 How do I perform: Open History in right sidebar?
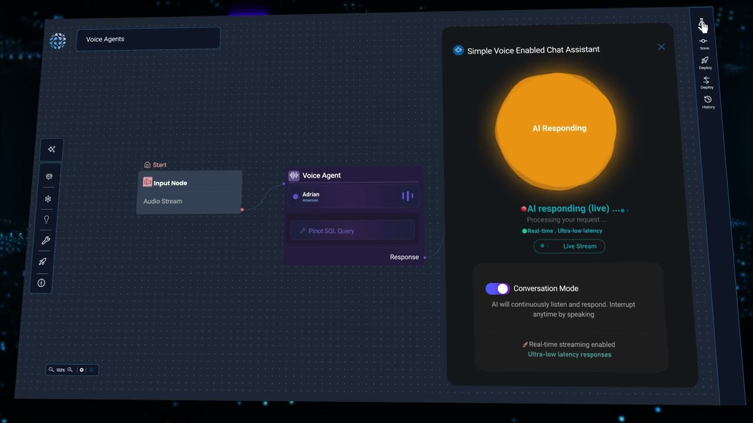[708, 102]
